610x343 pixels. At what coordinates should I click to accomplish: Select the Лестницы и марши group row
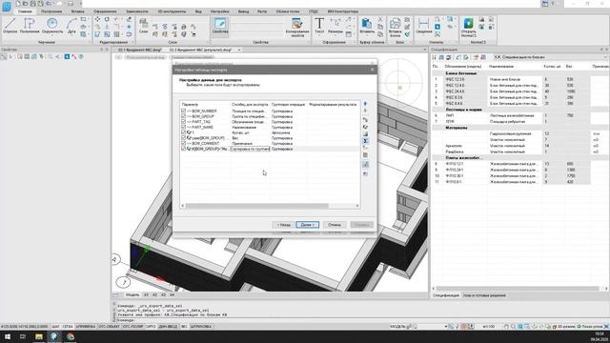click(x=519, y=110)
